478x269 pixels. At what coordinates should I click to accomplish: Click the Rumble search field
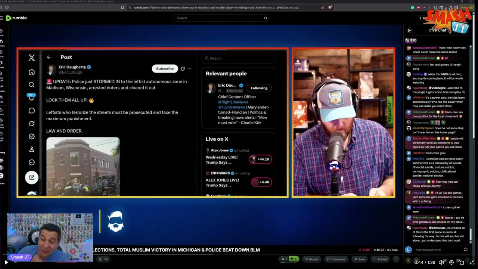[x=220, y=18]
